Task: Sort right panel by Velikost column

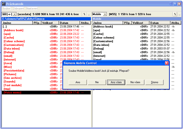Action: (140, 23)
